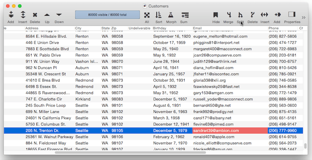This screenshot has width=312, height=160.
Task: Click email margaret400@macconnect.com
Action: [x=223, y=49]
